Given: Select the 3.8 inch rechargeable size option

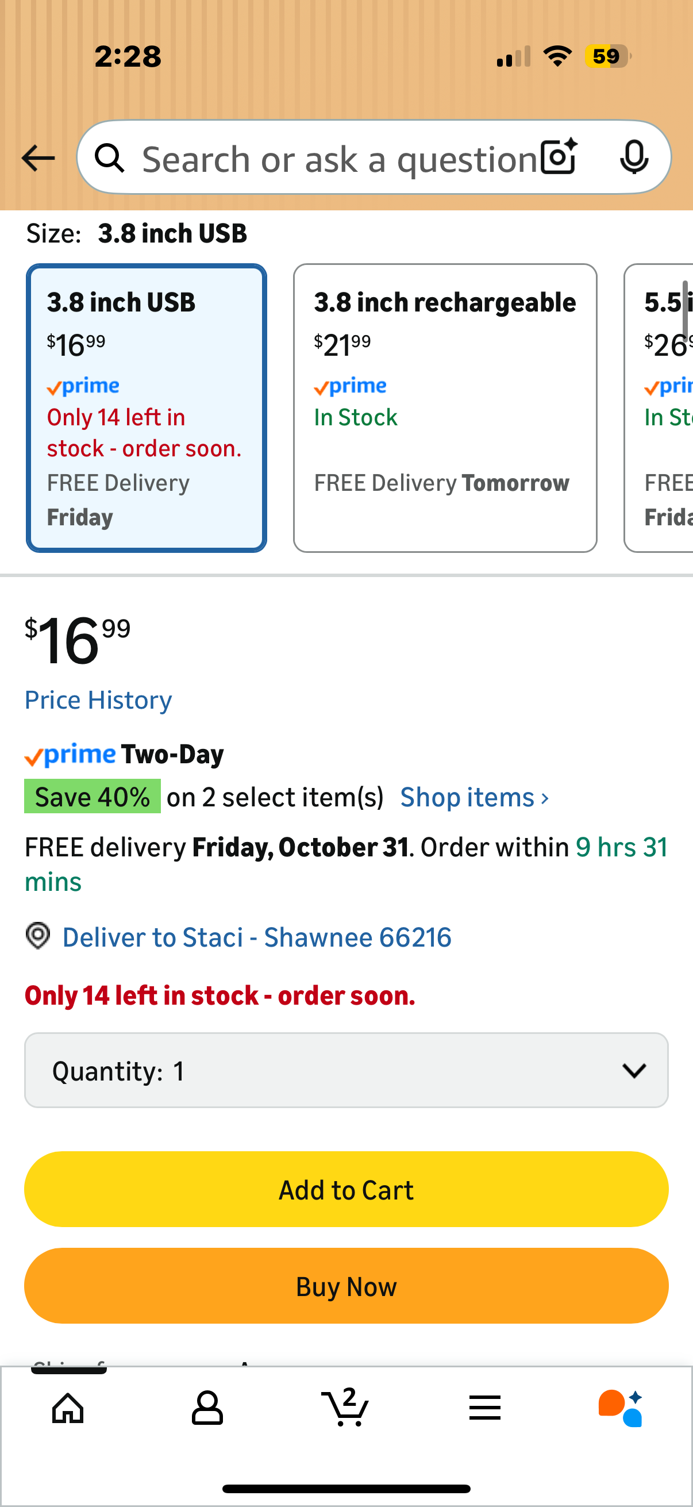Looking at the screenshot, I should pyautogui.click(x=444, y=407).
